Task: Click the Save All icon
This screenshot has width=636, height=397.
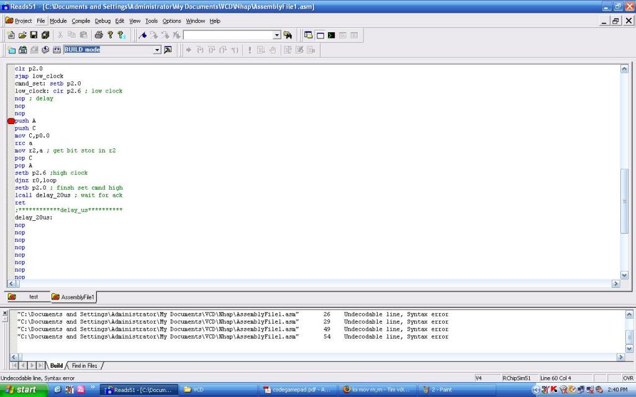Action: 45,35
